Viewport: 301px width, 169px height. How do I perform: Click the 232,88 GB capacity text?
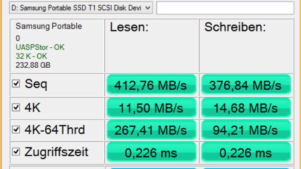[33, 65]
